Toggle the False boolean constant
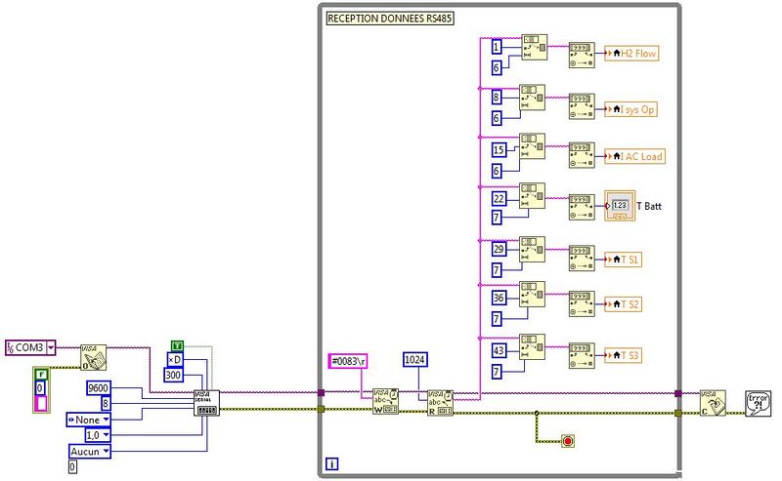Image resolution: width=782 pixels, height=481 pixels. (x=40, y=373)
